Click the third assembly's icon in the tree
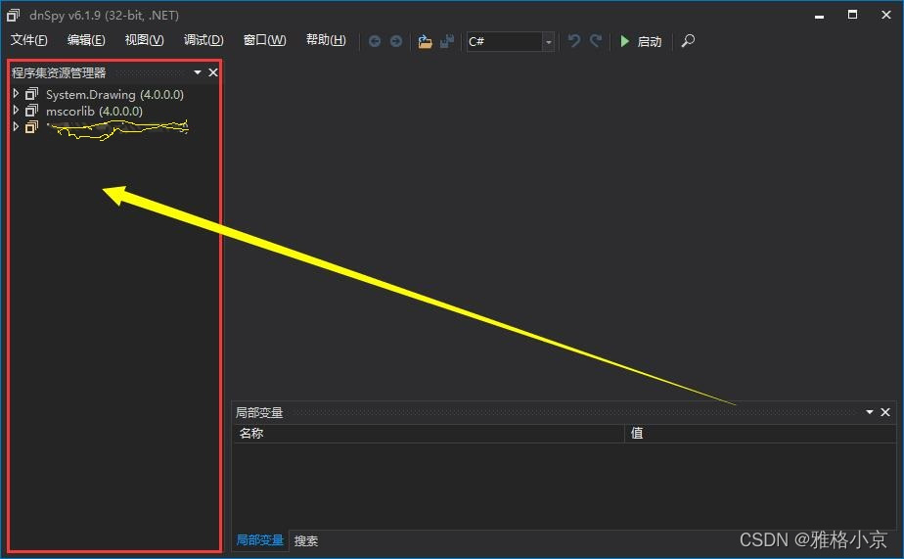 coord(31,127)
